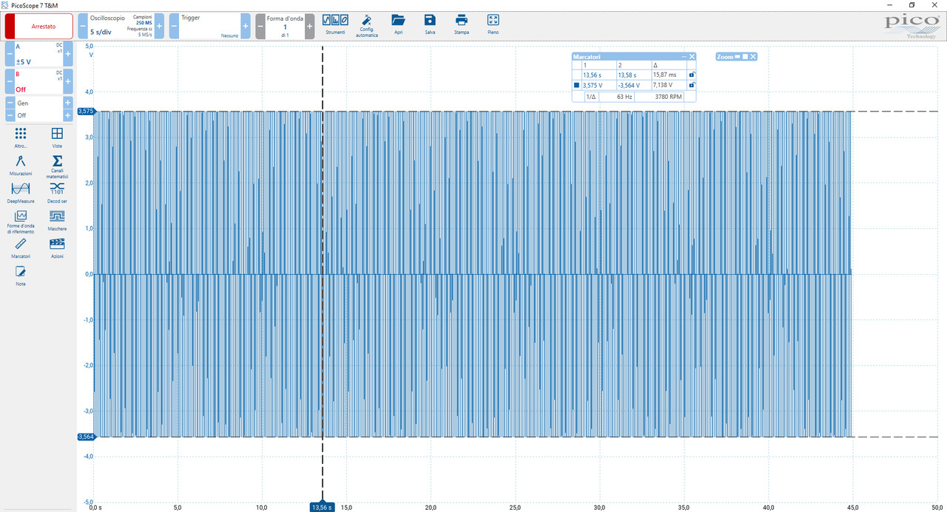The width and height of the screenshot is (947, 512).
Task: Minimize the Marcatori panel
Action: click(684, 57)
